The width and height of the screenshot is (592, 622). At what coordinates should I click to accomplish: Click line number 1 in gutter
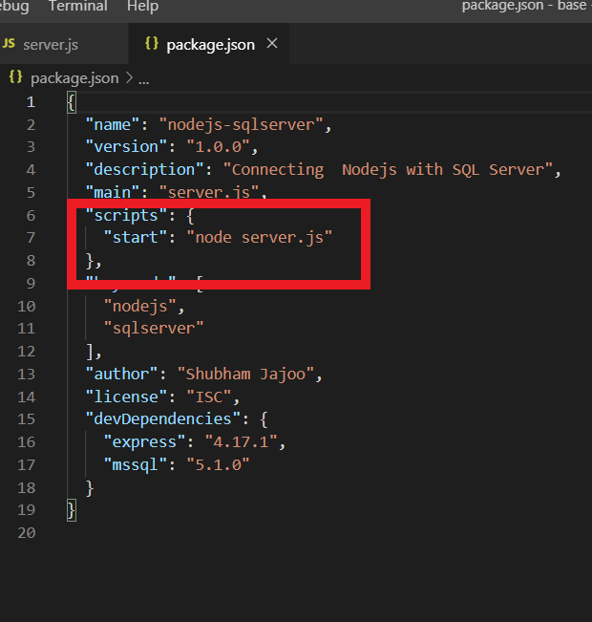click(x=31, y=102)
